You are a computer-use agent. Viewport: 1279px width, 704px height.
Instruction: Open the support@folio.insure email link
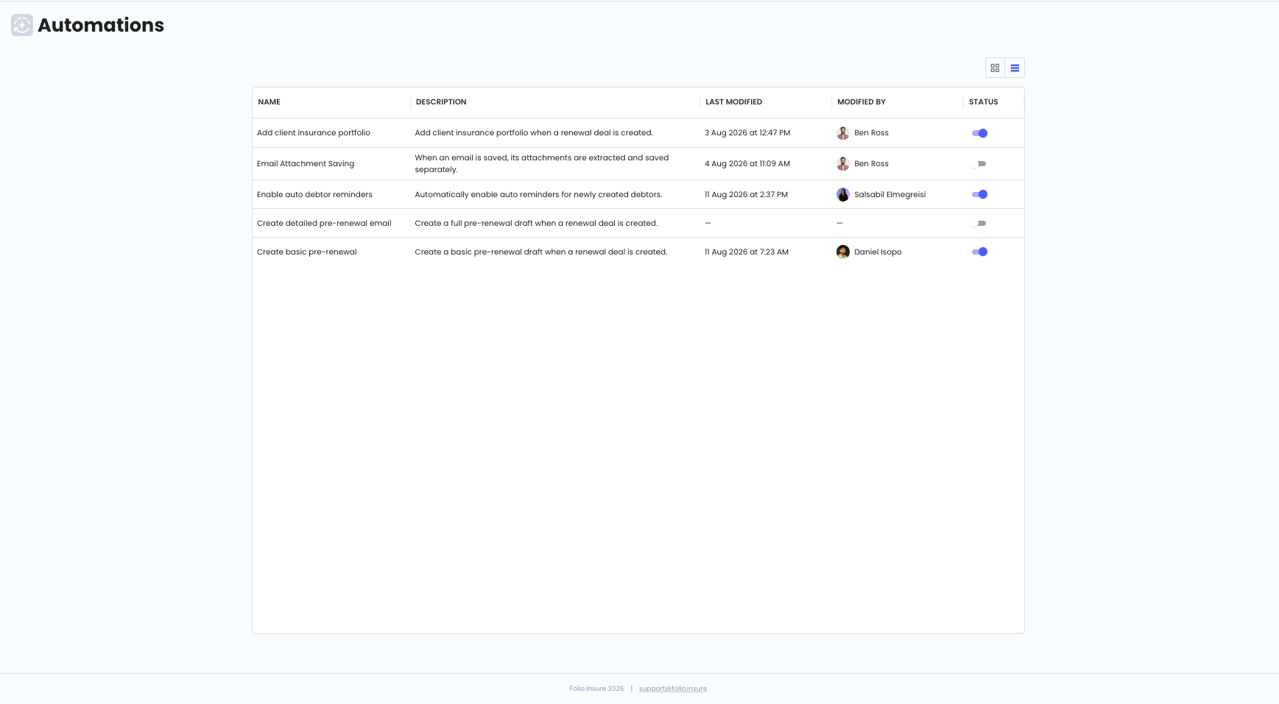coord(673,689)
